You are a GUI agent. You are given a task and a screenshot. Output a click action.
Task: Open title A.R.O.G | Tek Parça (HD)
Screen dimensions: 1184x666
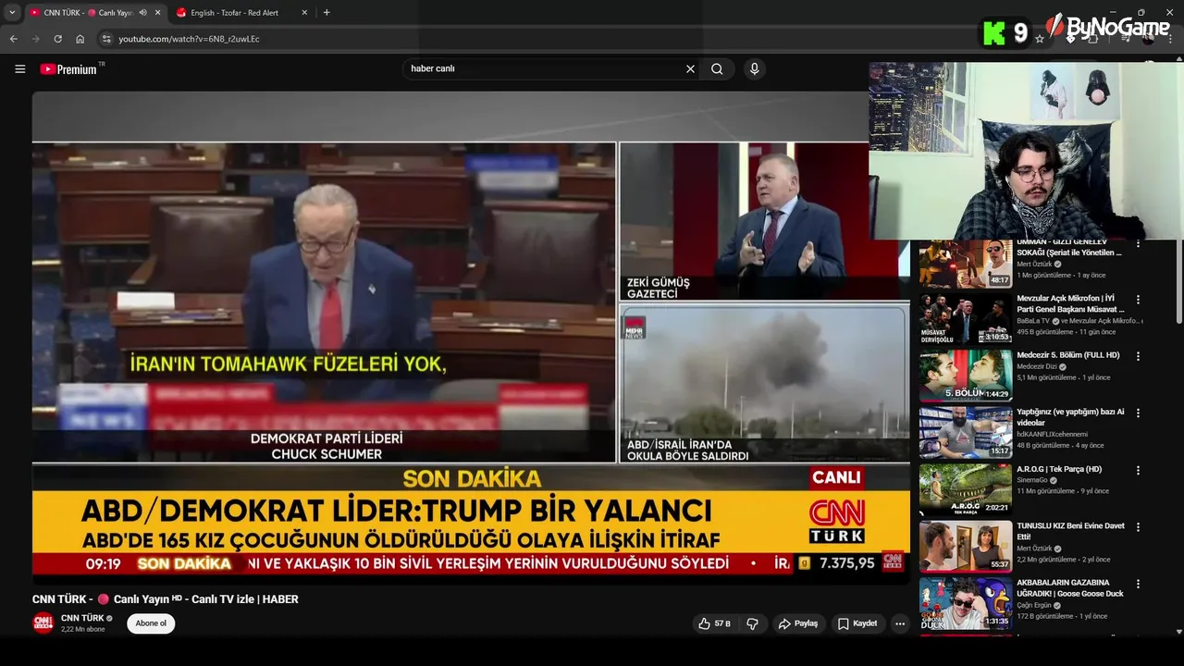[1059, 469]
